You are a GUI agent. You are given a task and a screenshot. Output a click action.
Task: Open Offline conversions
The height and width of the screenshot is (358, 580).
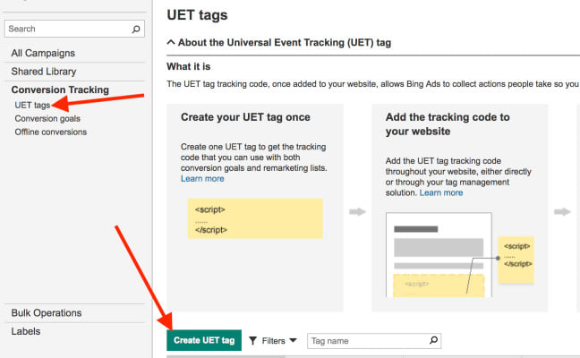[51, 132]
